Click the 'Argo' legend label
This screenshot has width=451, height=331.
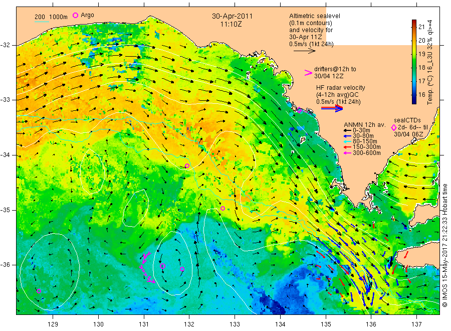87,15
